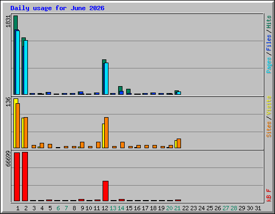Click the day 1 cyan pages bar

(18, 63)
